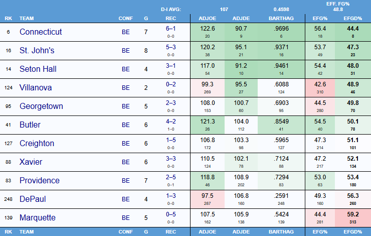Screen dimensions: 371x236
Task: Click the REC column header at top
Action: tap(171, 19)
